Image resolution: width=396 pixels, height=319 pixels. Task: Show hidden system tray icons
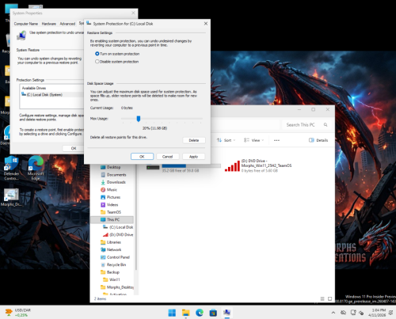click(333, 313)
